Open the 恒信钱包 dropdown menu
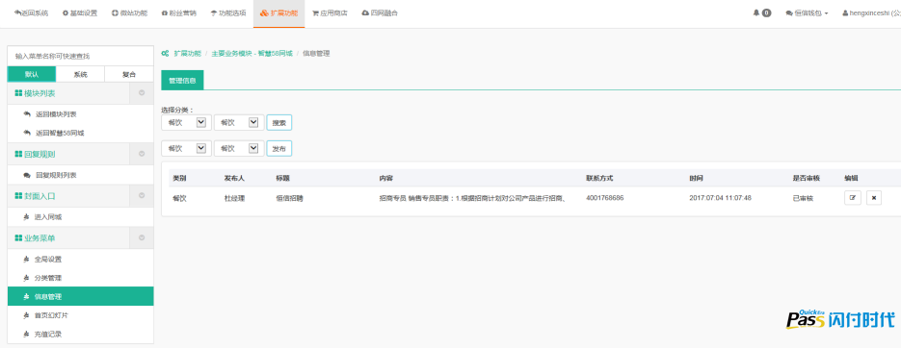 (807, 12)
